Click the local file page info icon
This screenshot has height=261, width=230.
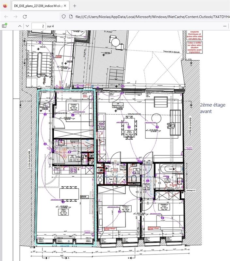point(71,16)
